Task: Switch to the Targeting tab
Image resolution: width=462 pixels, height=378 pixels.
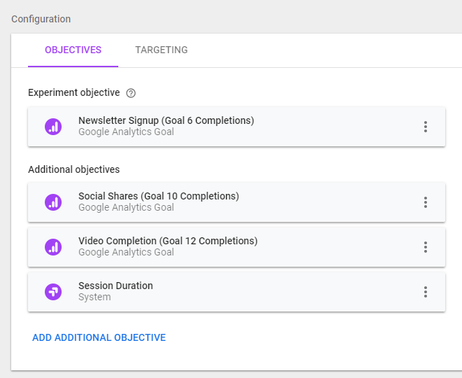Action: point(161,50)
